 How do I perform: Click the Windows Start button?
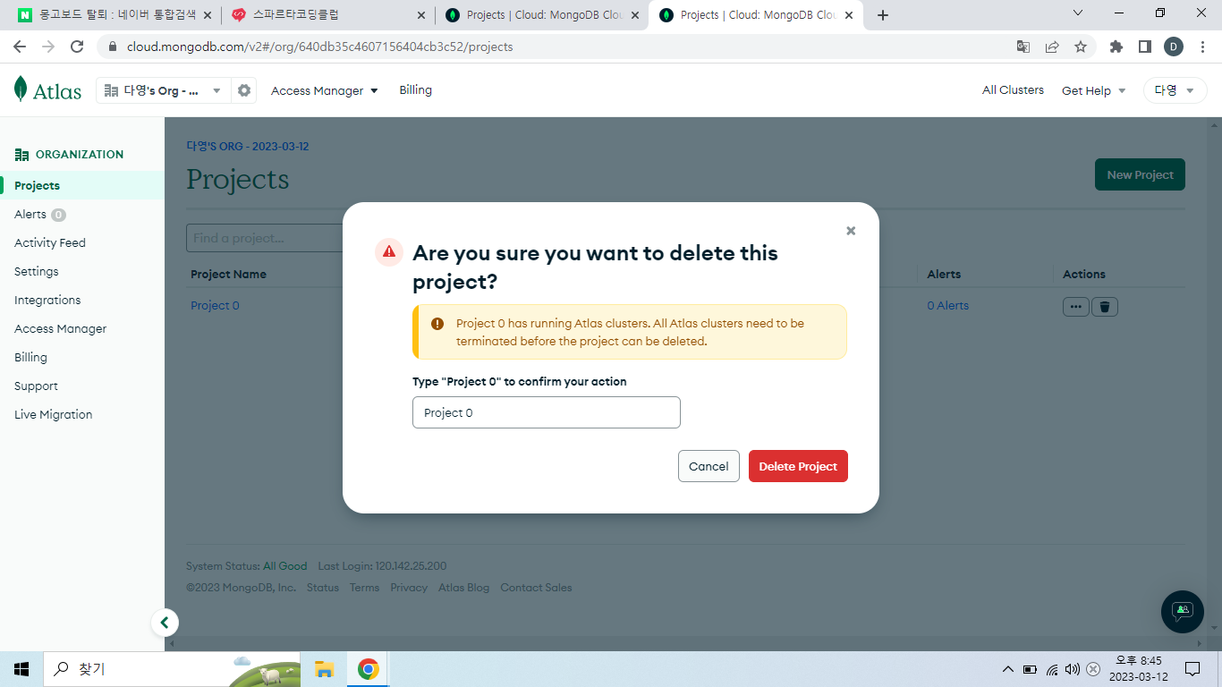21,668
